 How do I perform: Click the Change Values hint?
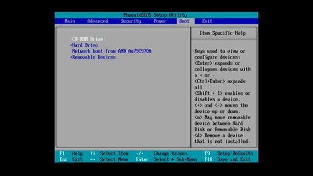[162, 154]
